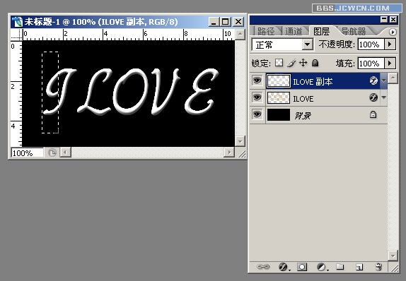Delete layer with trash icon
Viewport: 406px width, 281px height.
point(378,266)
